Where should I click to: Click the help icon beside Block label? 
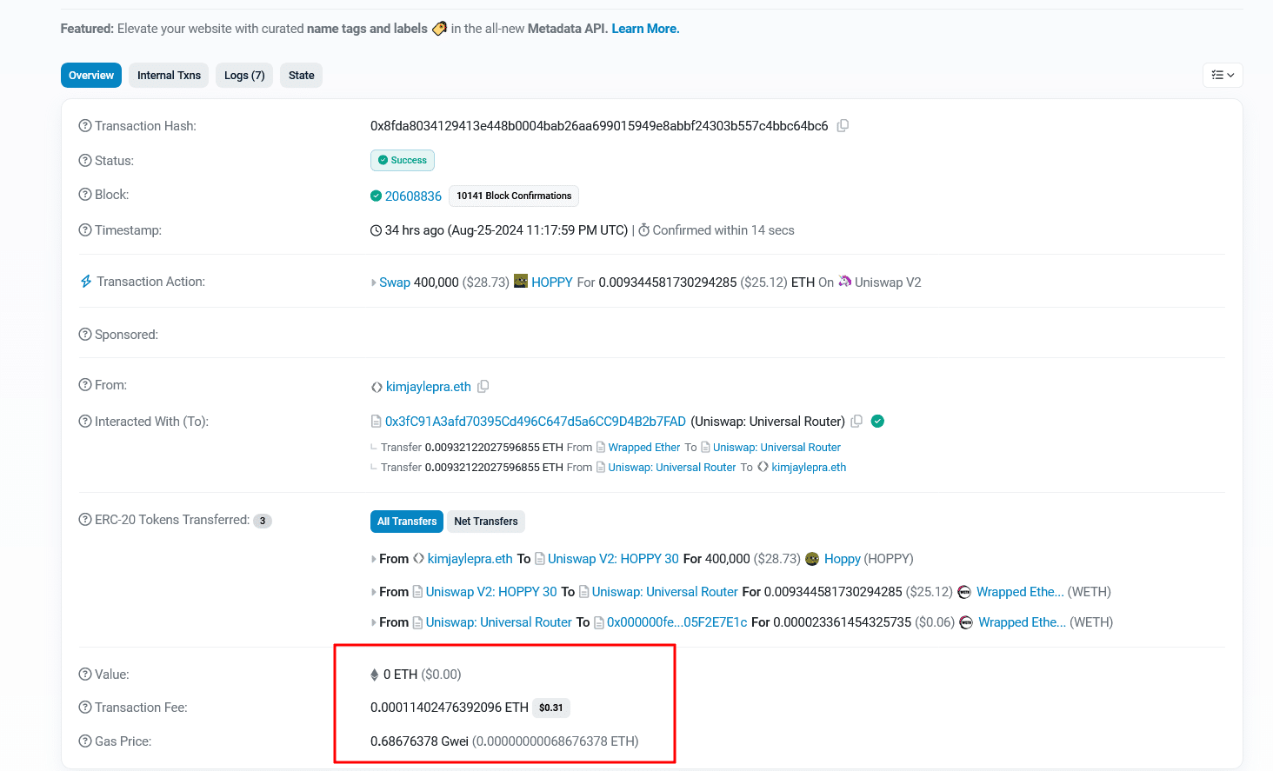pos(85,195)
